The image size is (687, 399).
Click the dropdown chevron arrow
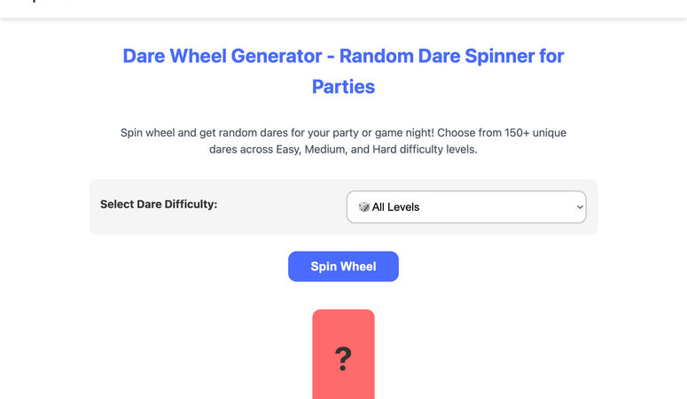pyautogui.click(x=580, y=207)
